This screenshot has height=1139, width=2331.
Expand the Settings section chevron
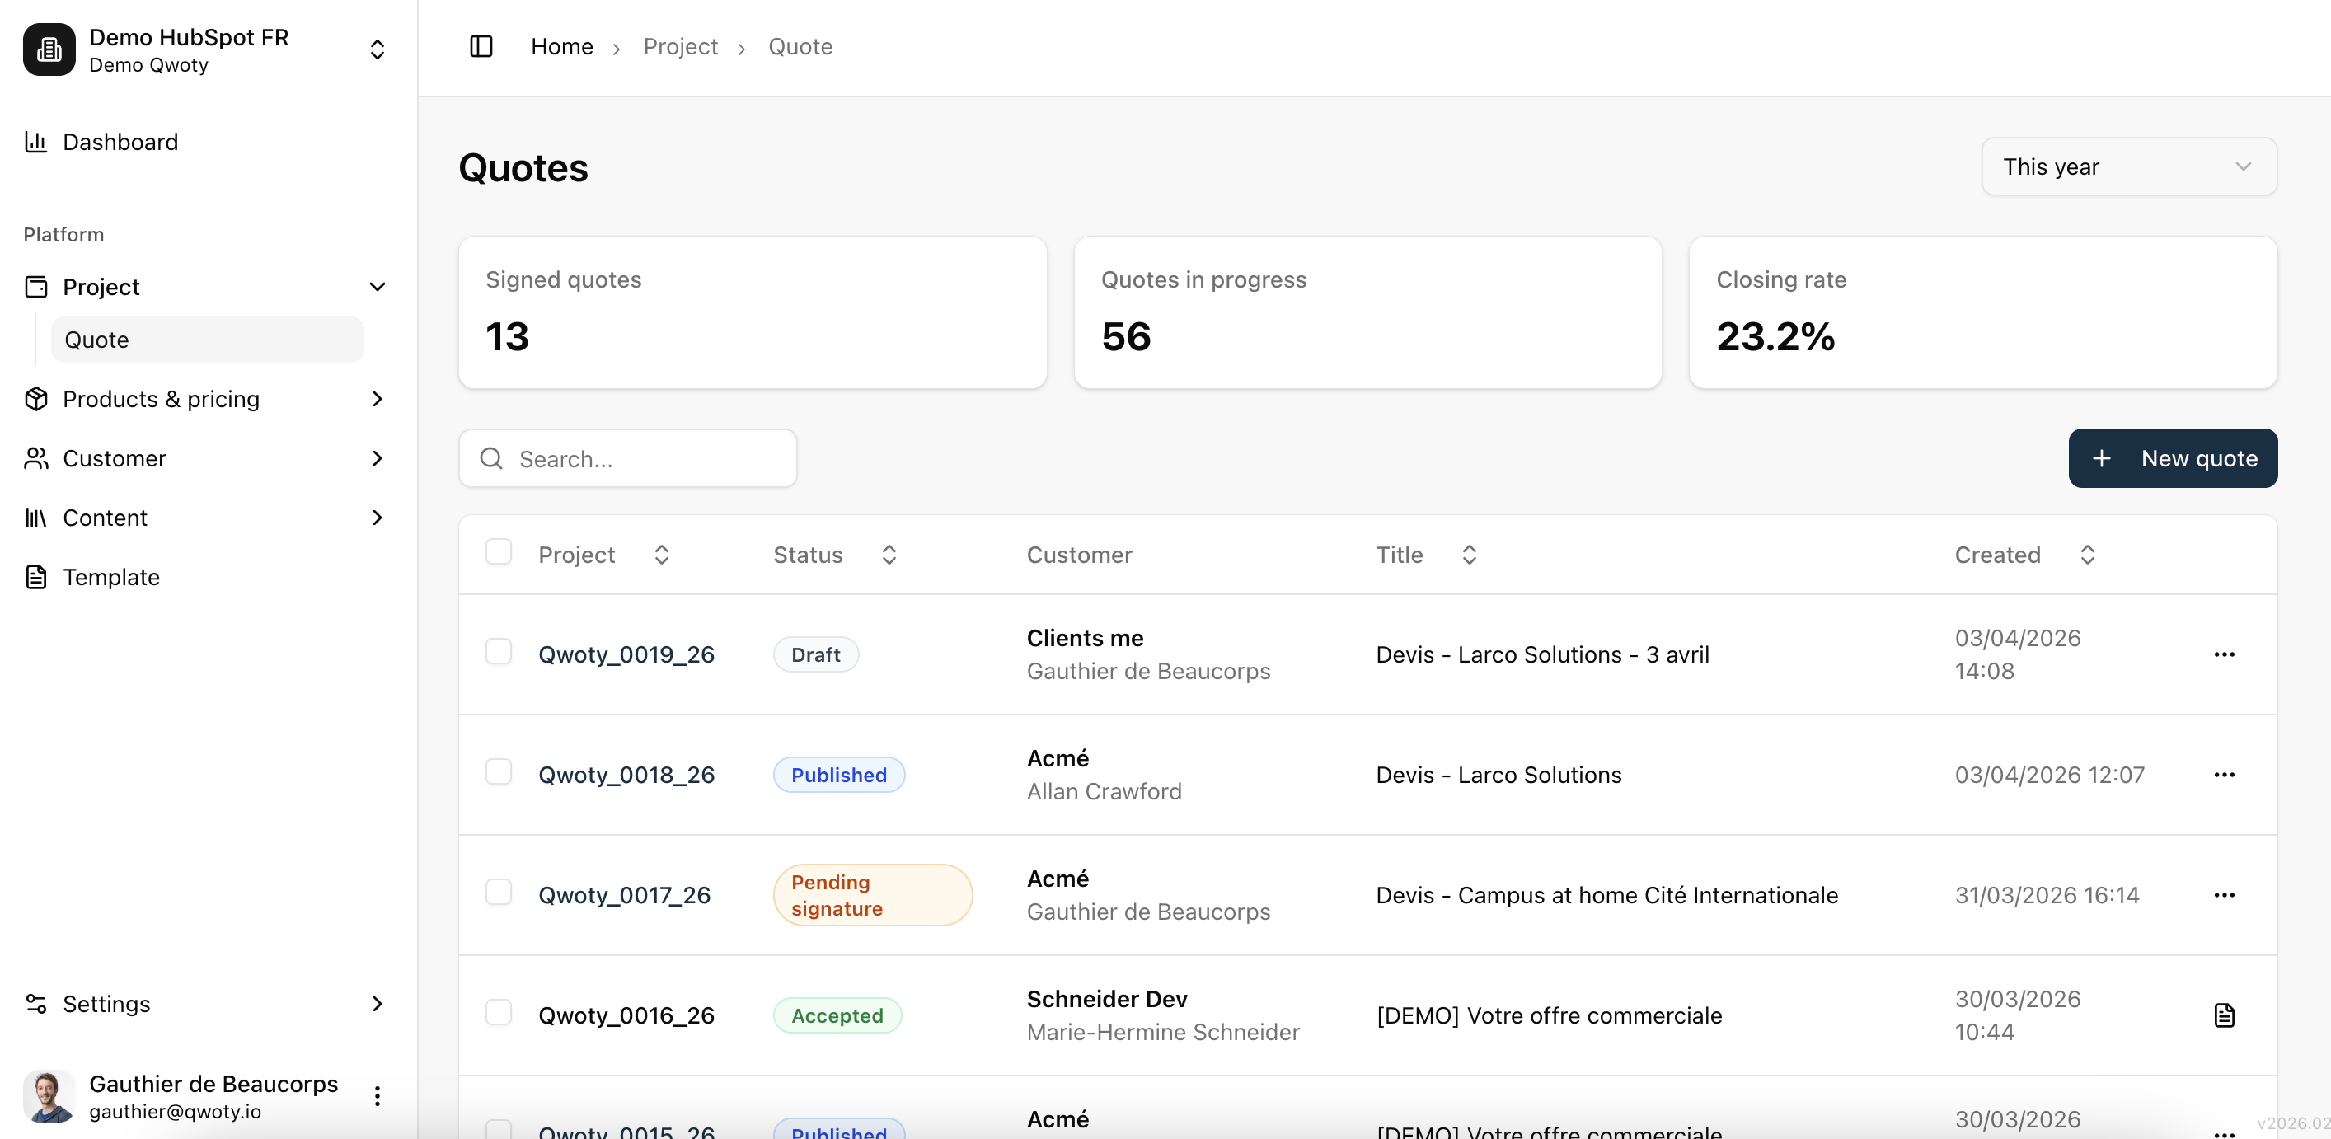378,1004
